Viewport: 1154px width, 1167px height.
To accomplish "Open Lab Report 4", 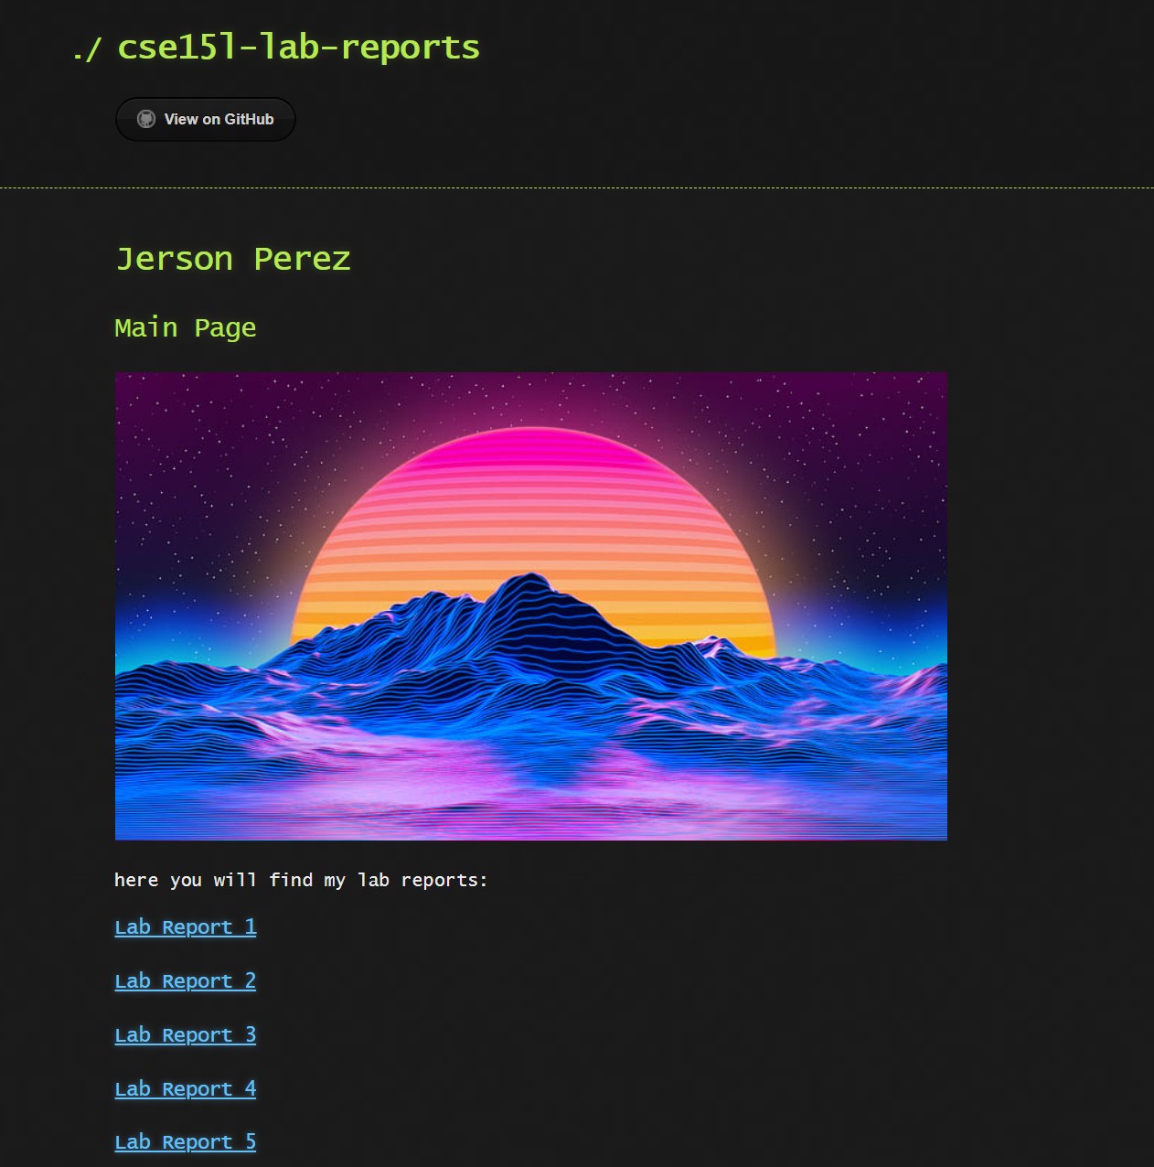I will 185,1088.
